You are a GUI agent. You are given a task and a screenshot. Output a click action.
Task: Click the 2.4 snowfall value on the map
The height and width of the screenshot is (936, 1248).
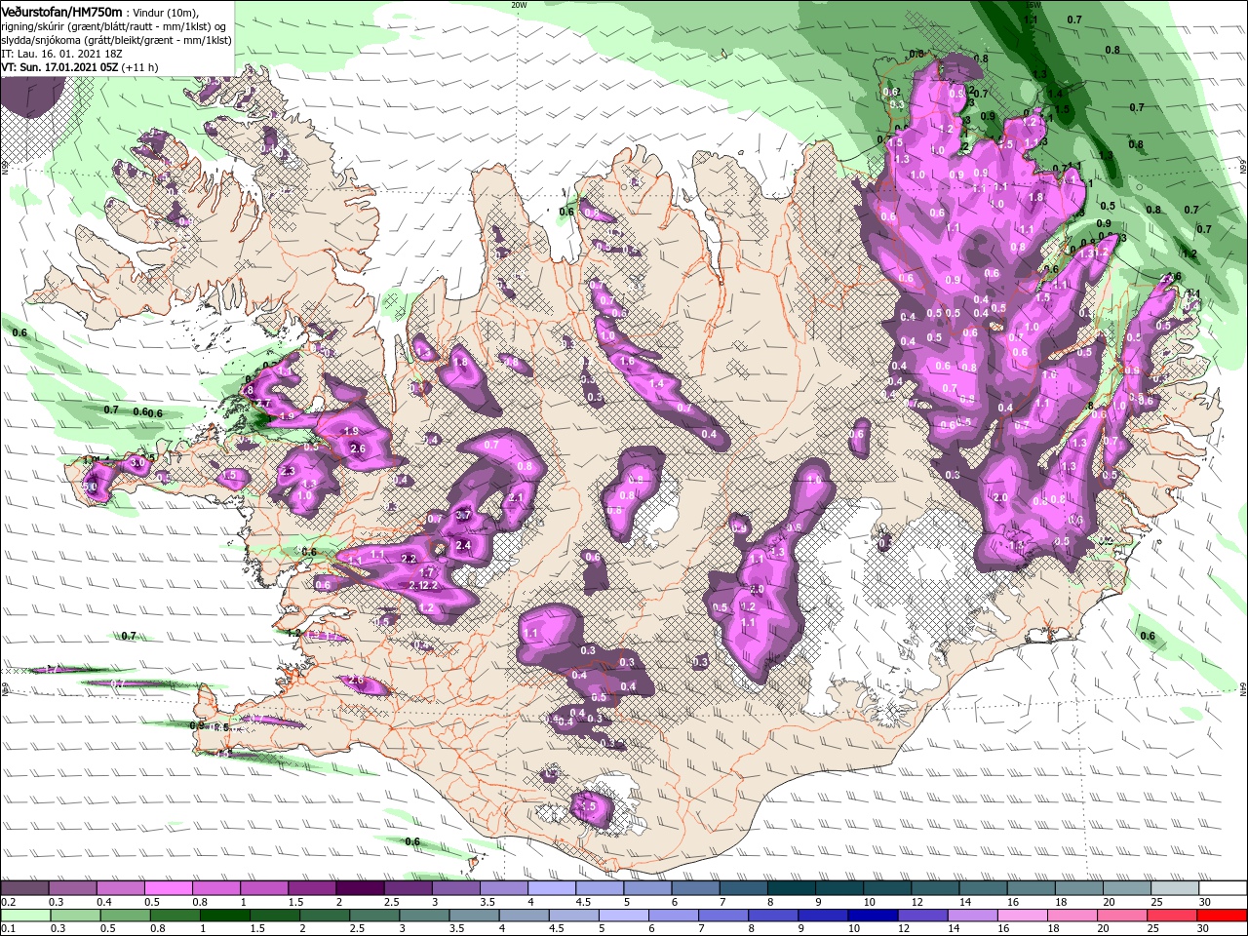[464, 545]
